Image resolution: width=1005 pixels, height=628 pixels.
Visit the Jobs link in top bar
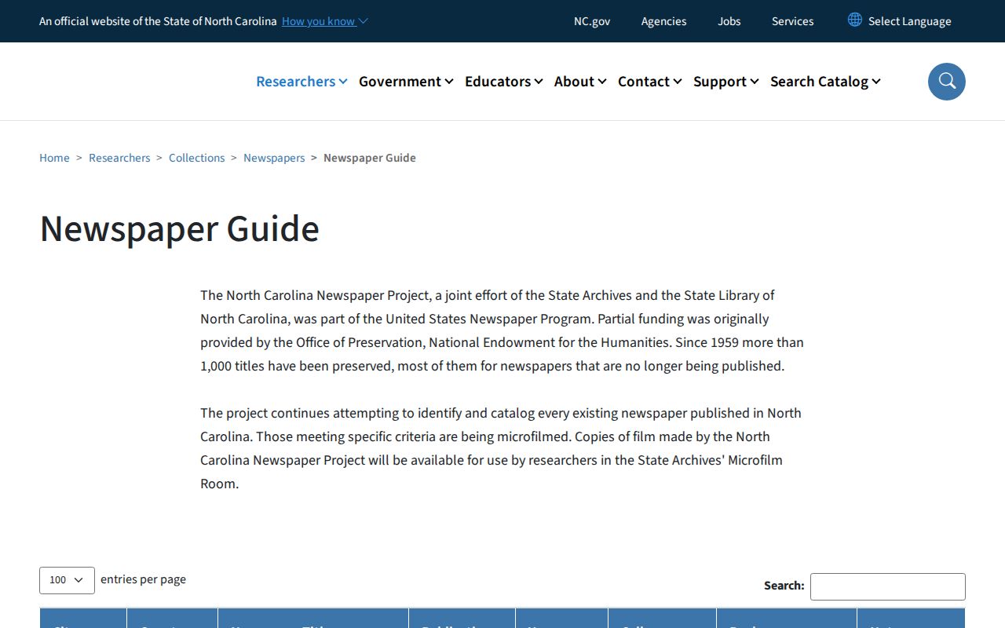point(729,21)
